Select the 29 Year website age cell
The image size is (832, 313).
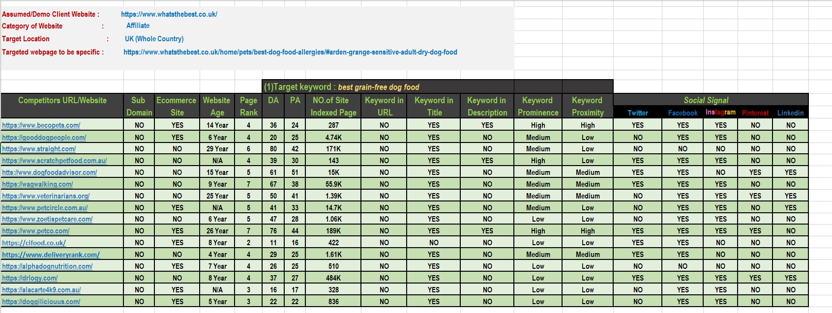point(217,149)
